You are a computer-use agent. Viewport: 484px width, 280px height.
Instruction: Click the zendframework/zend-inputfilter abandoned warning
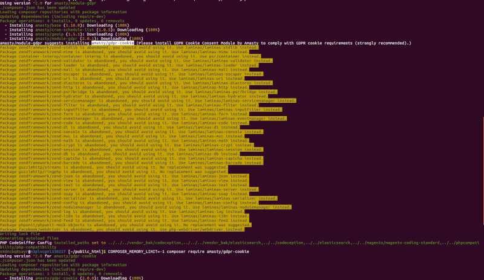pyautogui.click(x=141, y=109)
